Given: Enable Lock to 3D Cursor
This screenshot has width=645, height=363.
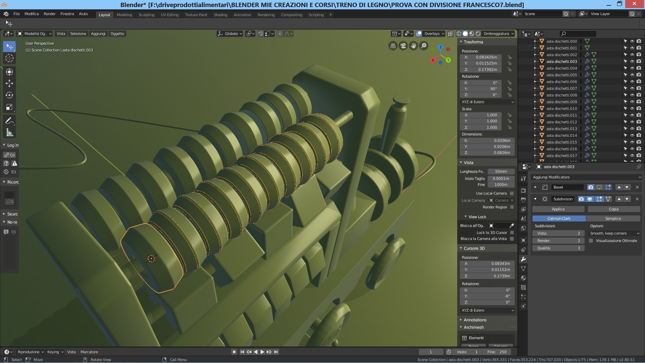Looking at the screenshot, I should tap(512, 233).
